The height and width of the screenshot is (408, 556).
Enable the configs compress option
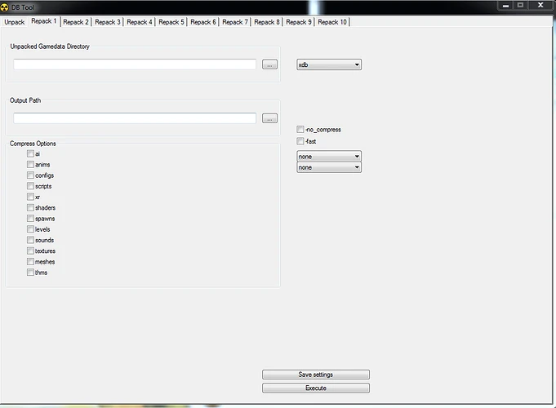click(x=31, y=175)
